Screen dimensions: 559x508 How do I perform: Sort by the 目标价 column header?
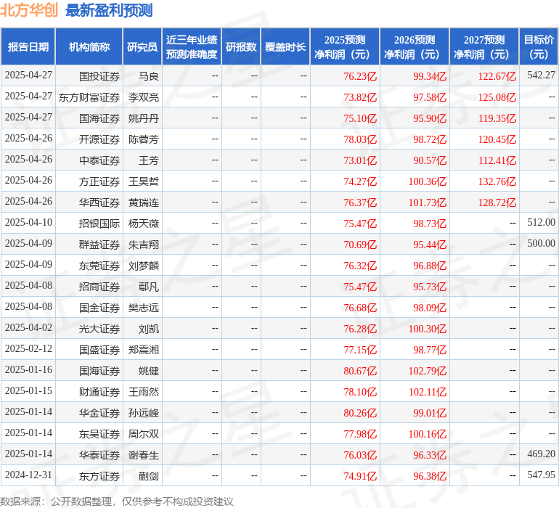point(539,47)
